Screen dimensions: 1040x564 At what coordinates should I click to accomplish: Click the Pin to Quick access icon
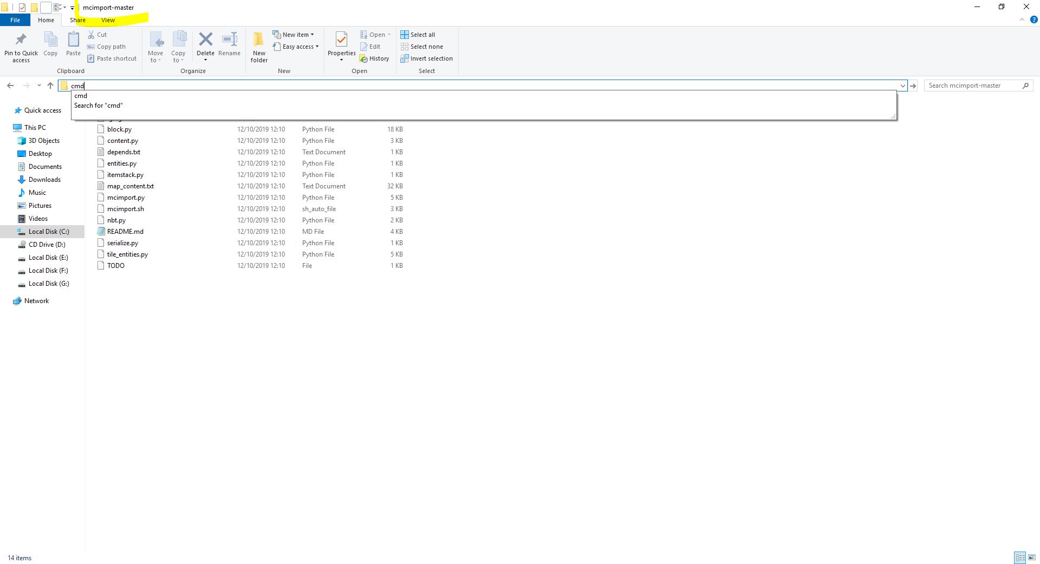tap(21, 40)
